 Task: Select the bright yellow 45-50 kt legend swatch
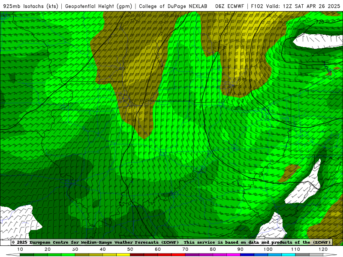(x=123, y=255)
